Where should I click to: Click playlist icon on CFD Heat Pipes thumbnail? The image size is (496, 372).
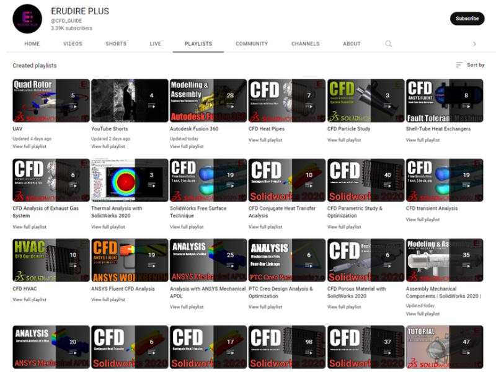point(309,107)
